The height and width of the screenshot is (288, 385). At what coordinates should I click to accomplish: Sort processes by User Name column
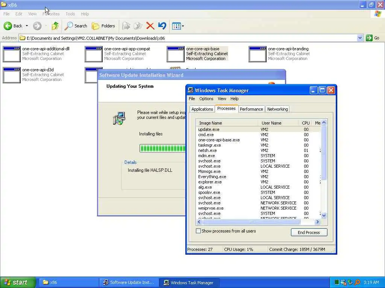[279, 123]
